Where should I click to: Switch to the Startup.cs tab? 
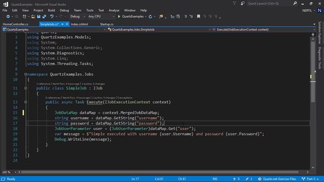[107, 24]
